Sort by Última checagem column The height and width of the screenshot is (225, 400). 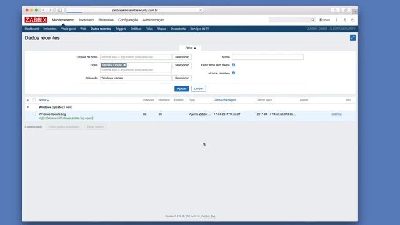click(x=225, y=100)
